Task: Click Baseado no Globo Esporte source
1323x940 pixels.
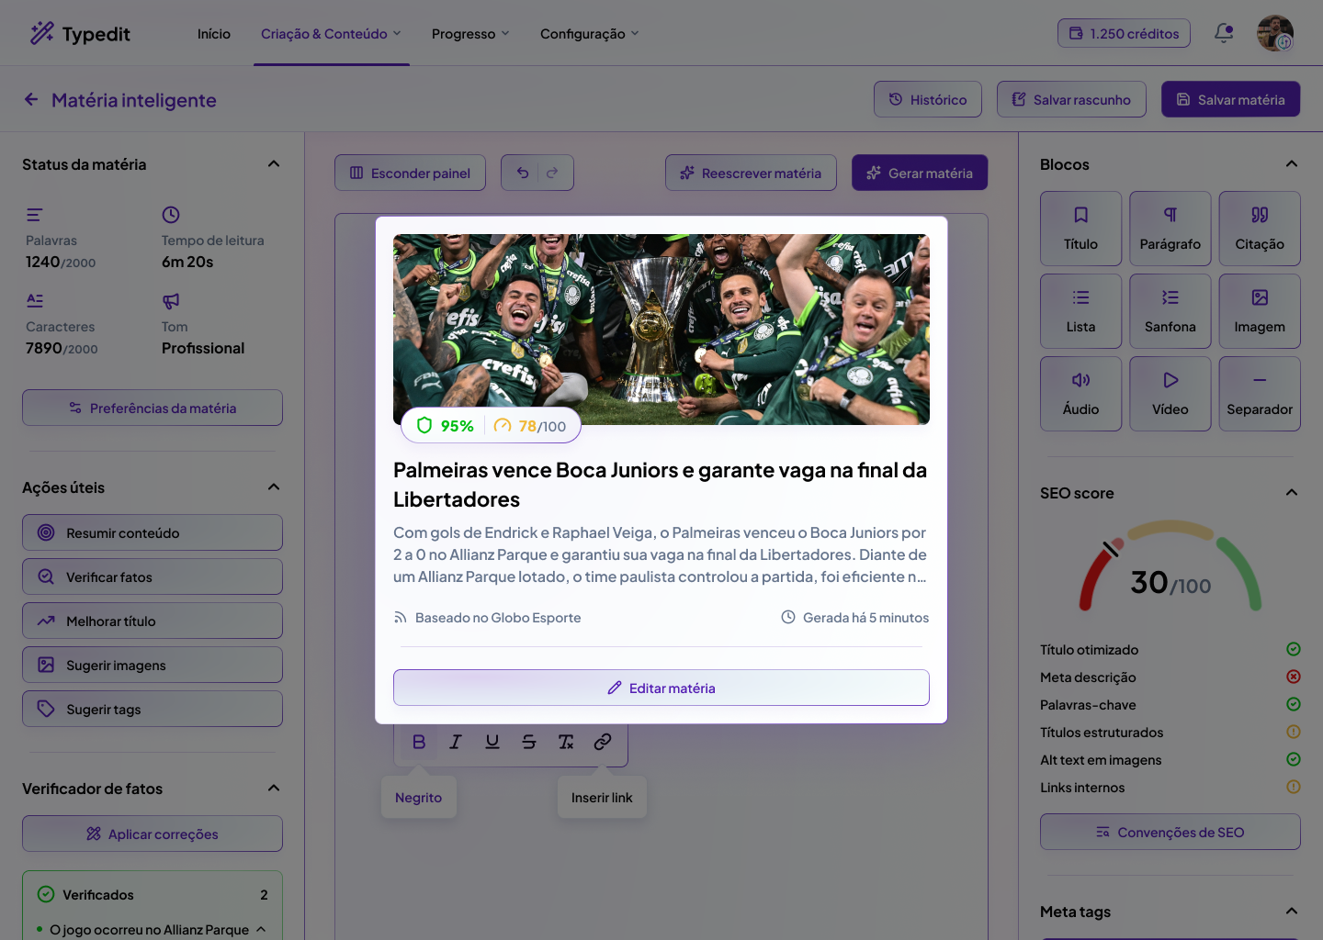Action: pos(488,618)
